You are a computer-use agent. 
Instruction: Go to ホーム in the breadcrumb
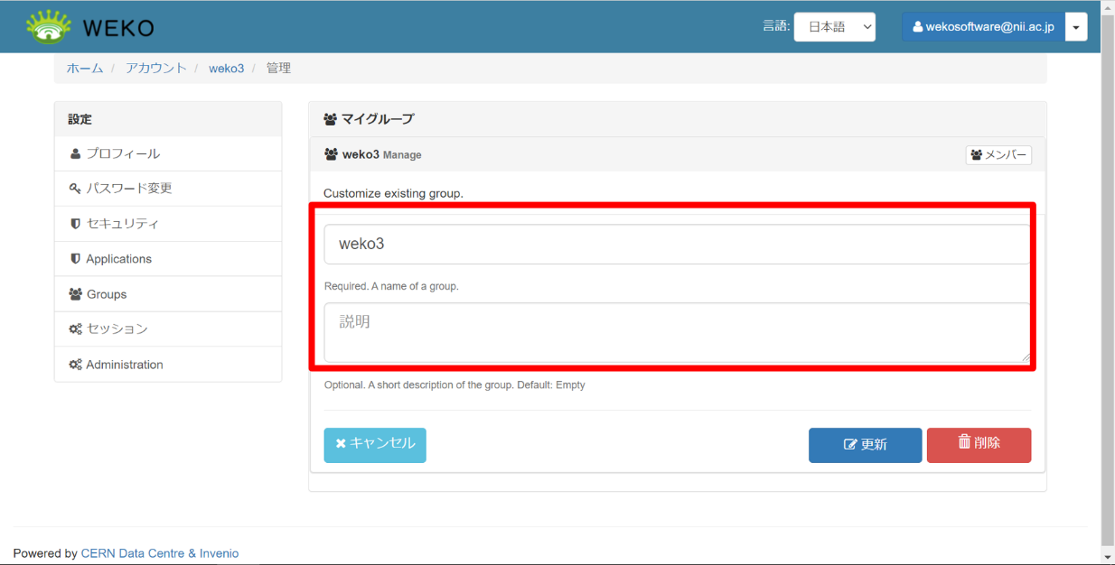tap(85, 69)
